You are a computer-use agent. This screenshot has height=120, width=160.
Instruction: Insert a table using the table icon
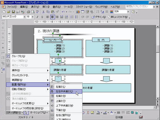click(x=83, y=12)
